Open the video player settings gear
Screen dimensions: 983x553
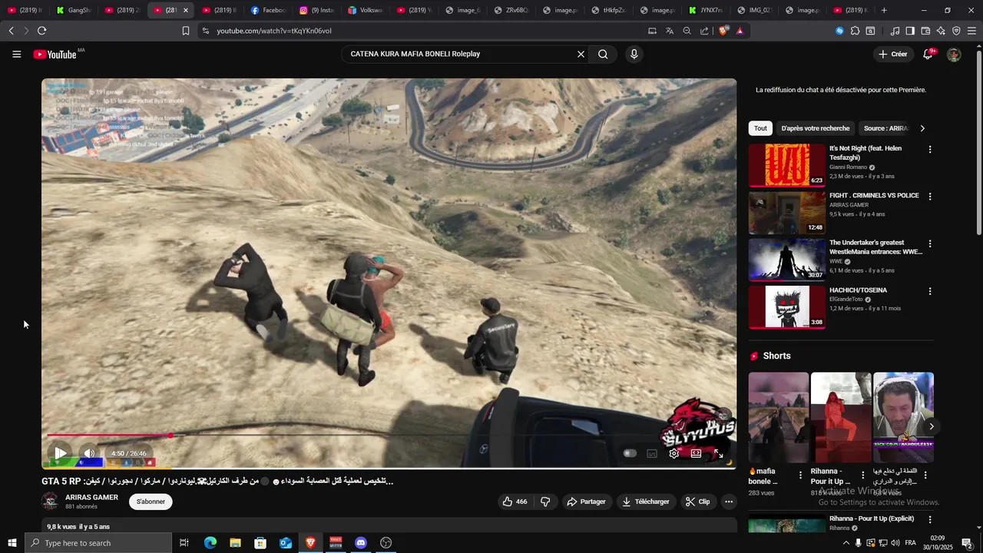pyautogui.click(x=674, y=453)
